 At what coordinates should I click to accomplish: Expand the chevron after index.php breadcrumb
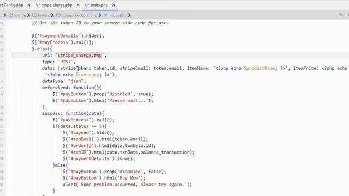[x=129, y=15]
